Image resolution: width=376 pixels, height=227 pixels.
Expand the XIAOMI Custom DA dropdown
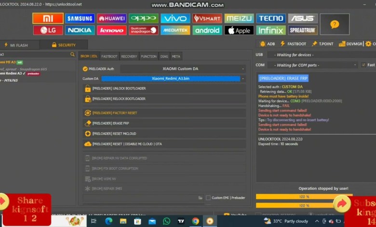coord(242,69)
